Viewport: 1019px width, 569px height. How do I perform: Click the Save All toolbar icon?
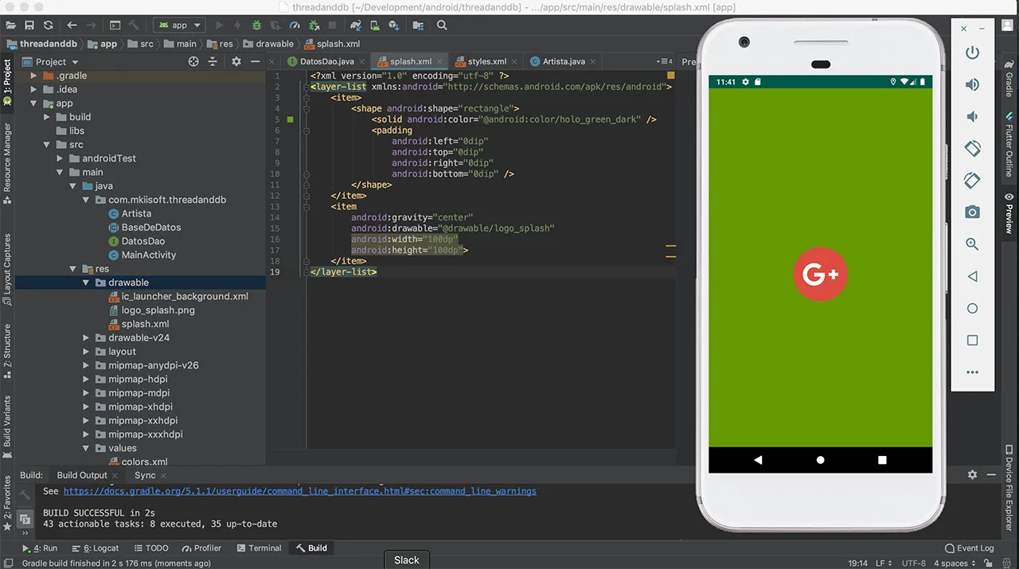[29, 25]
